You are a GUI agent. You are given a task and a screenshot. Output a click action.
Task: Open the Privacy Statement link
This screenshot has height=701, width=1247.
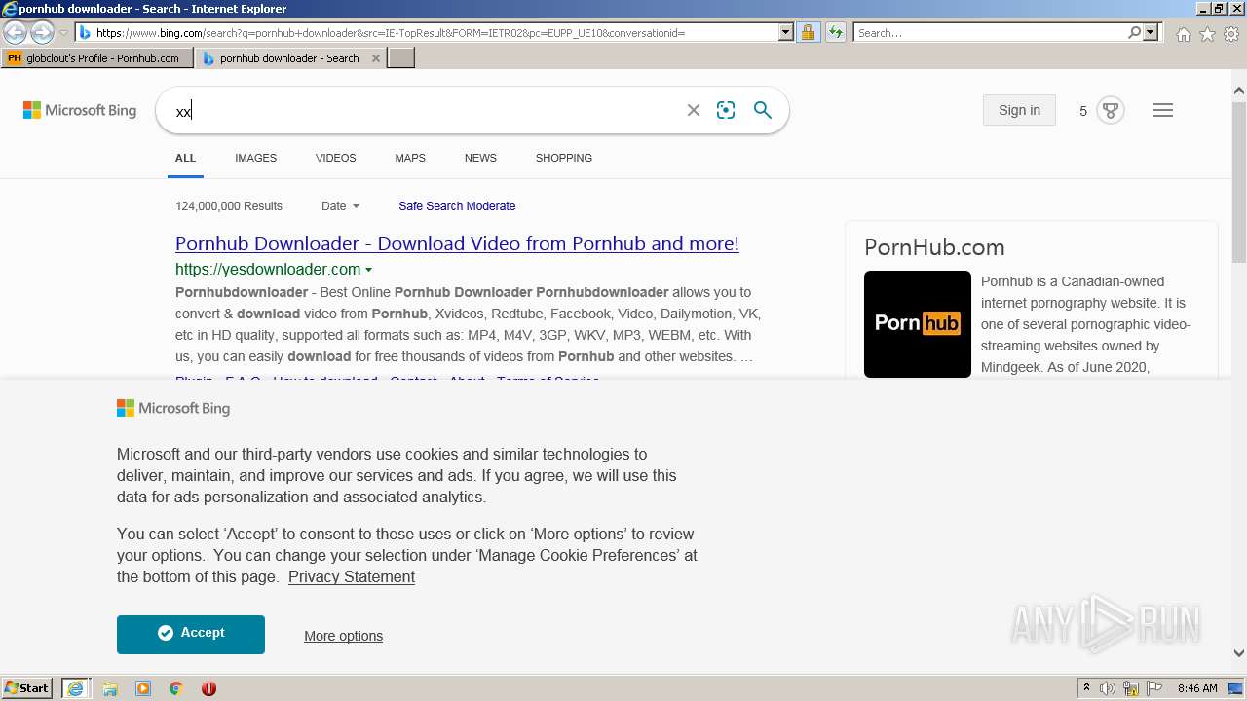(x=352, y=577)
